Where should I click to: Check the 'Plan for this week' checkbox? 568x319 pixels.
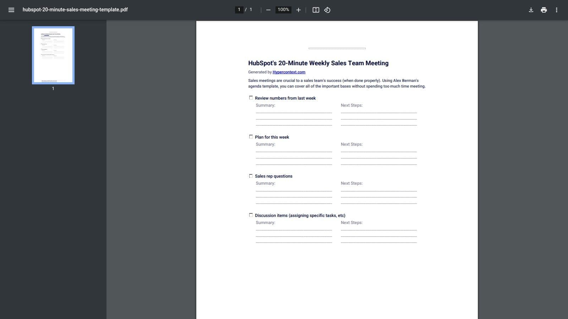[251, 136]
